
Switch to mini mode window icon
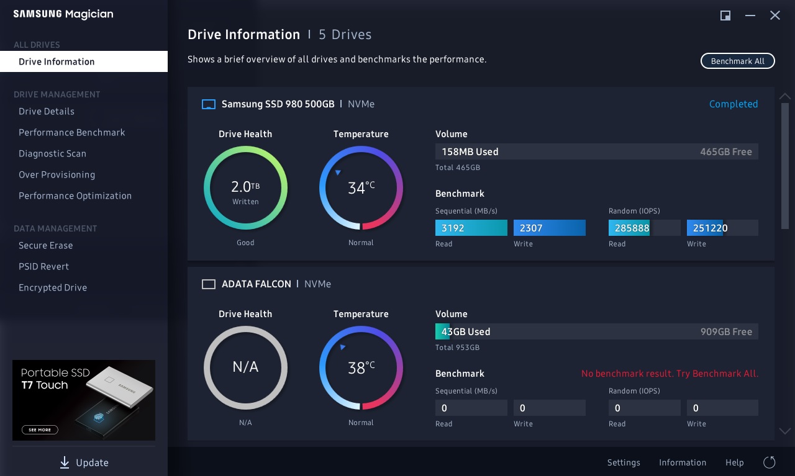(725, 16)
